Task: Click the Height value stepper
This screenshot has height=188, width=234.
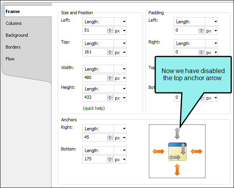Action: 110,98
